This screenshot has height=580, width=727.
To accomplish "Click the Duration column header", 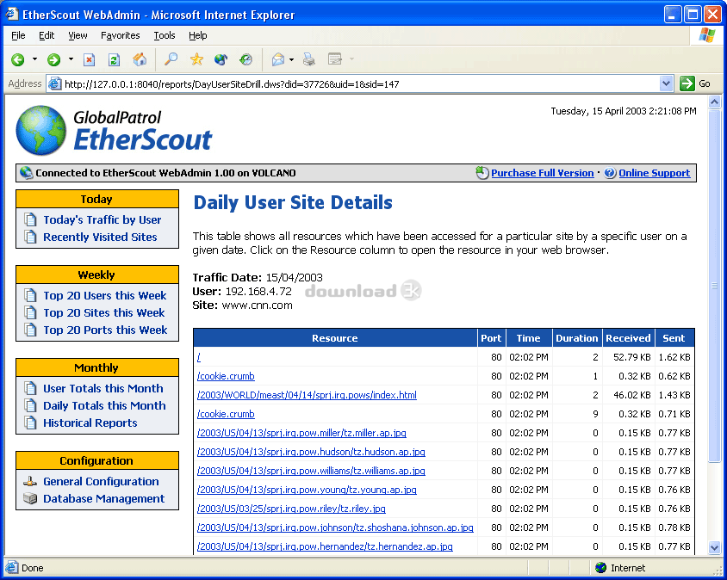I will 577,338.
